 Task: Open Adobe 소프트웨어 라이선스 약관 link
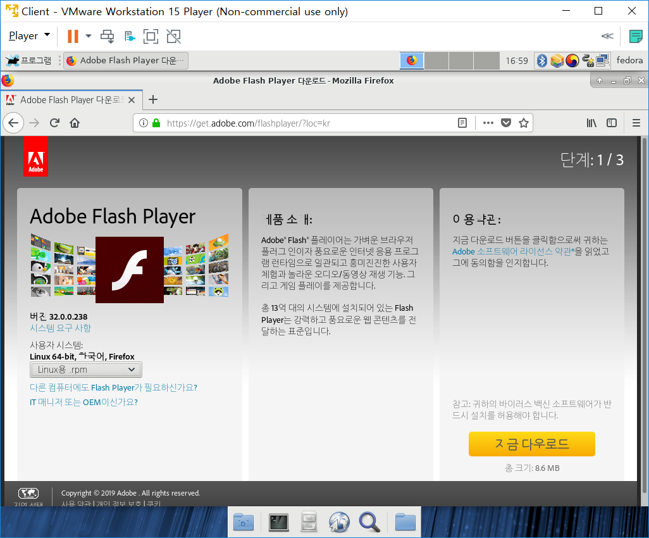click(514, 251)
